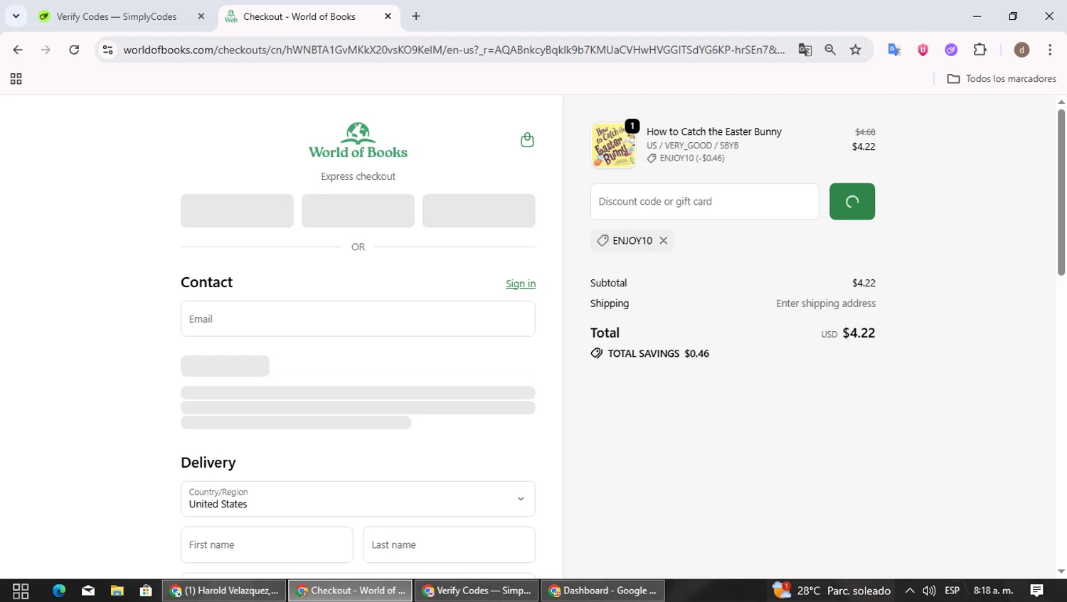Click the scrollbar down arrow
1067x602 pixels.
click(1061, 571)
